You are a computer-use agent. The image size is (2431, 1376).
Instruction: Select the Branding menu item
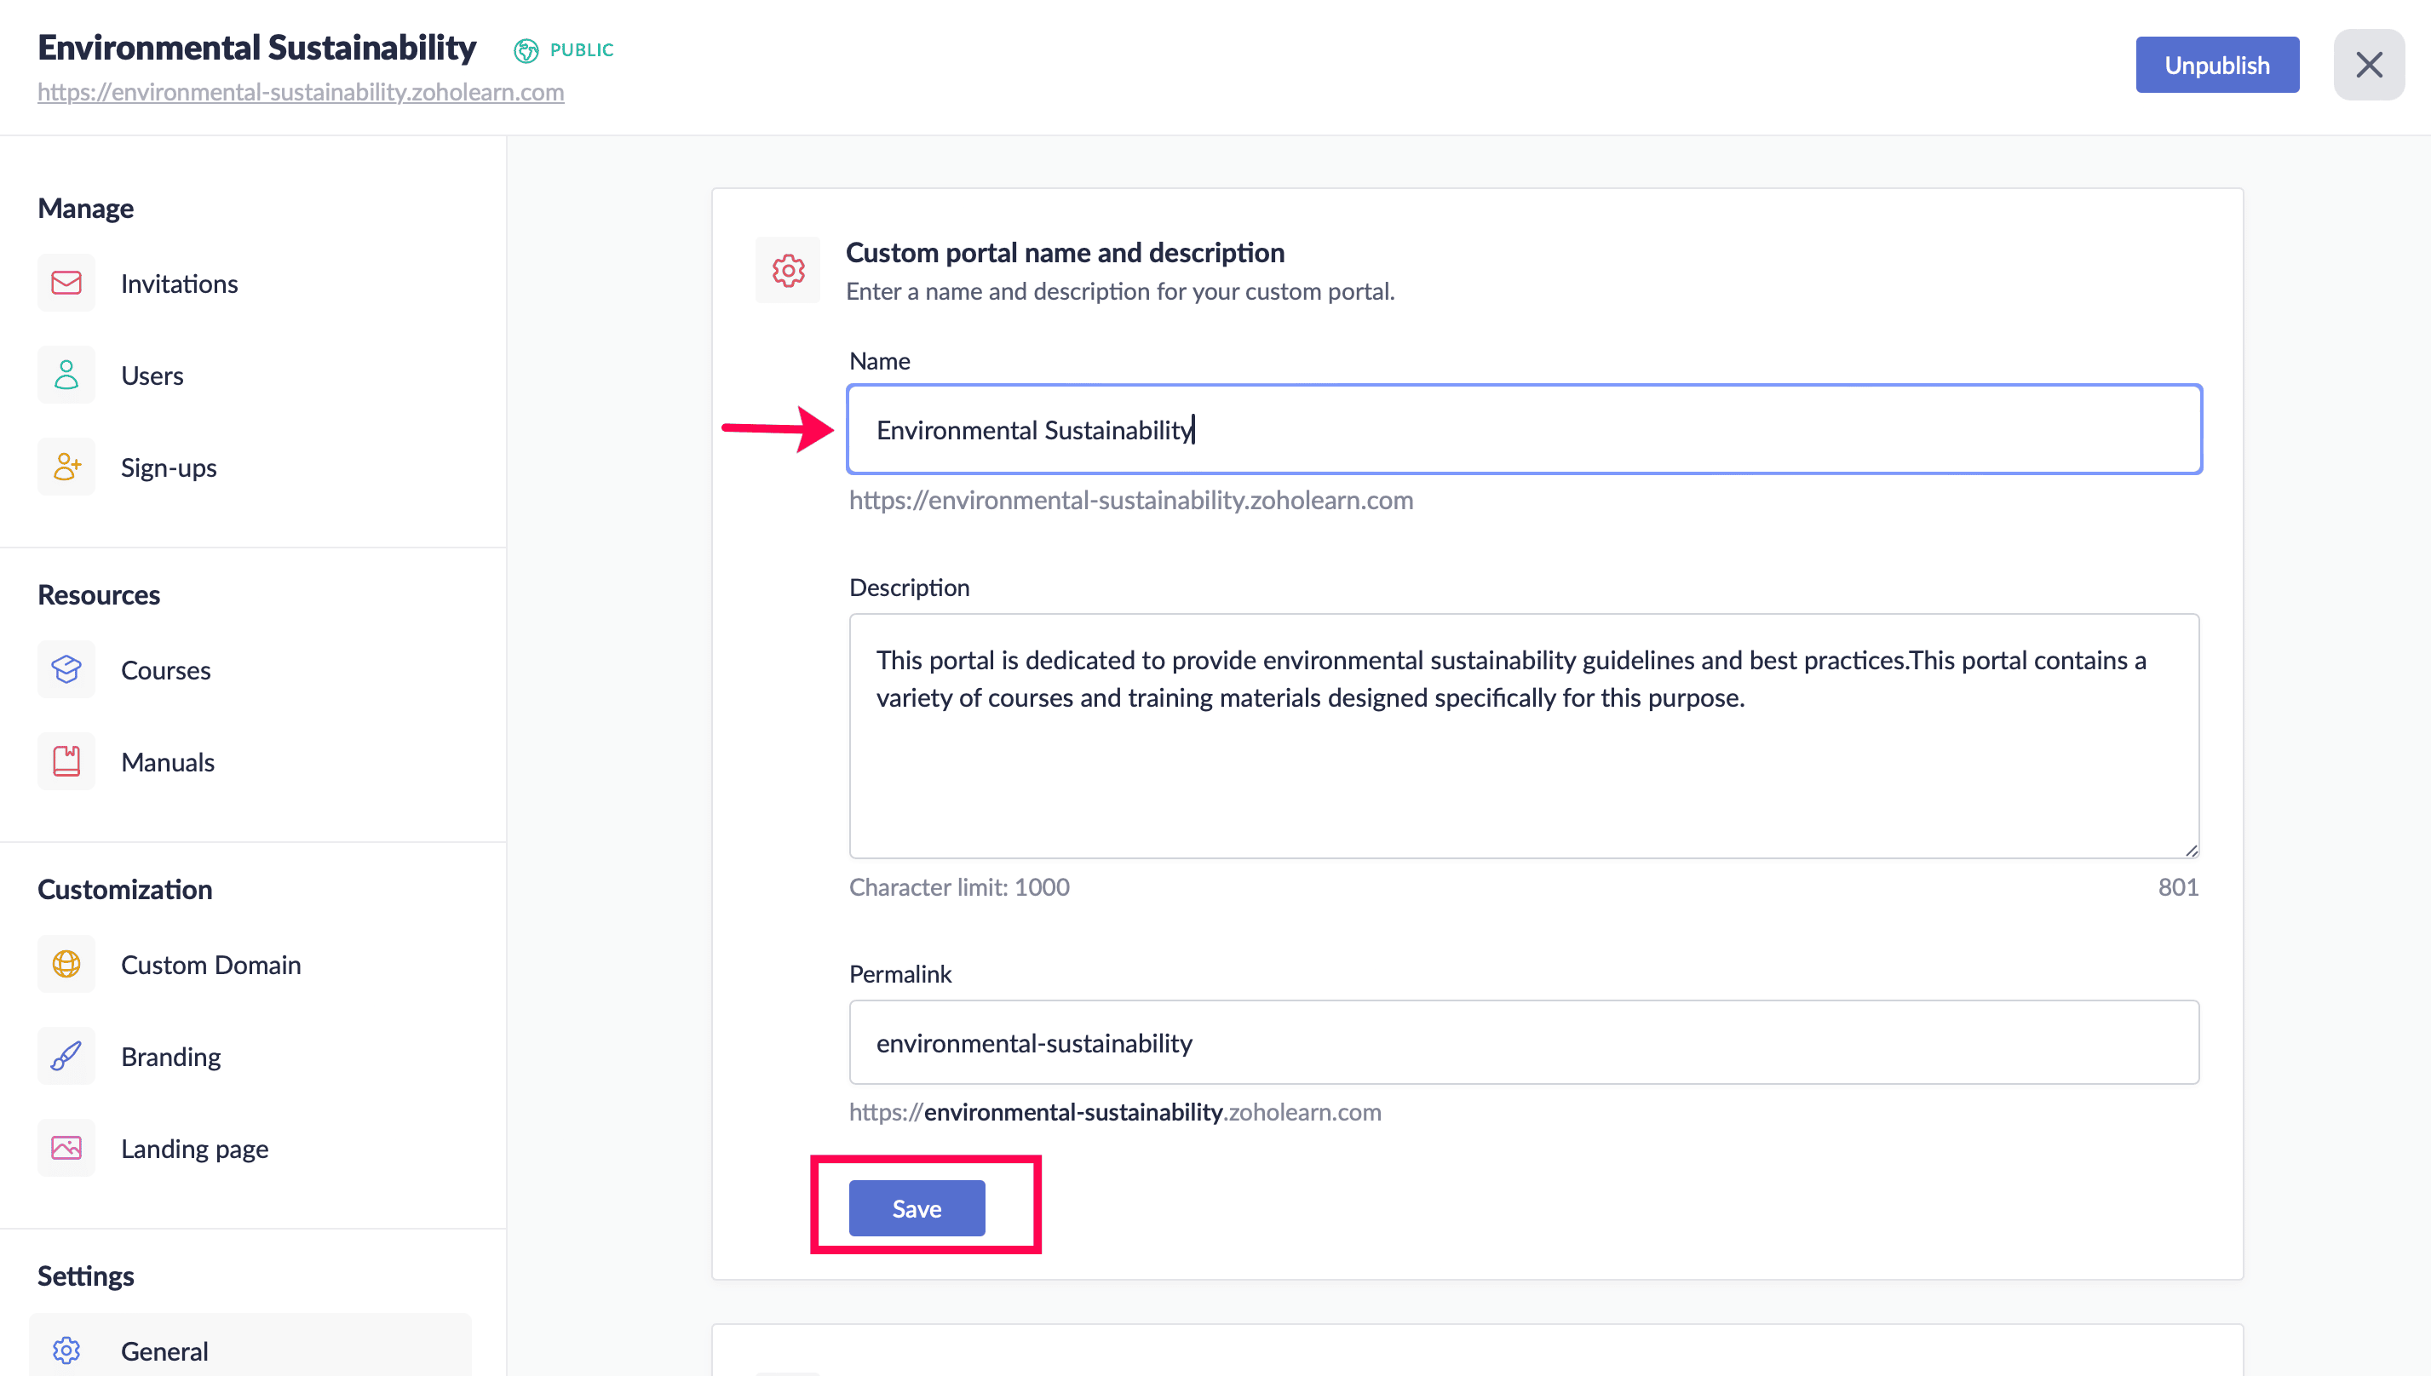pyautogui.click(x=171, y=1057)
